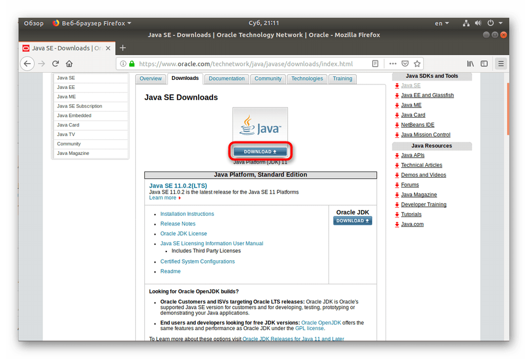The width and height of the screenshot is (527, 359).
Task: Reload the page with the refresh icon
Action: click(55, 64)
